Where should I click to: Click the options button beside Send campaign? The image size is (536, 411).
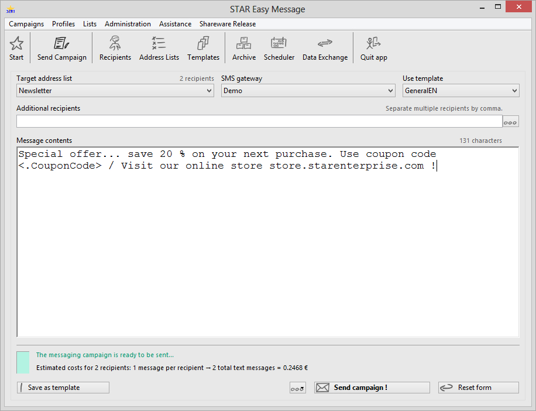click(x=297, y=388)
